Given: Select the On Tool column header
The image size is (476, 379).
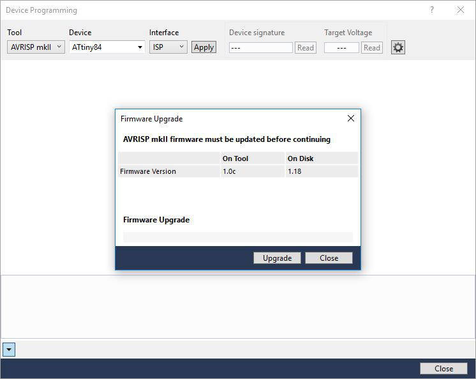Looking at the screenshot, I should [x=252, y=159].
